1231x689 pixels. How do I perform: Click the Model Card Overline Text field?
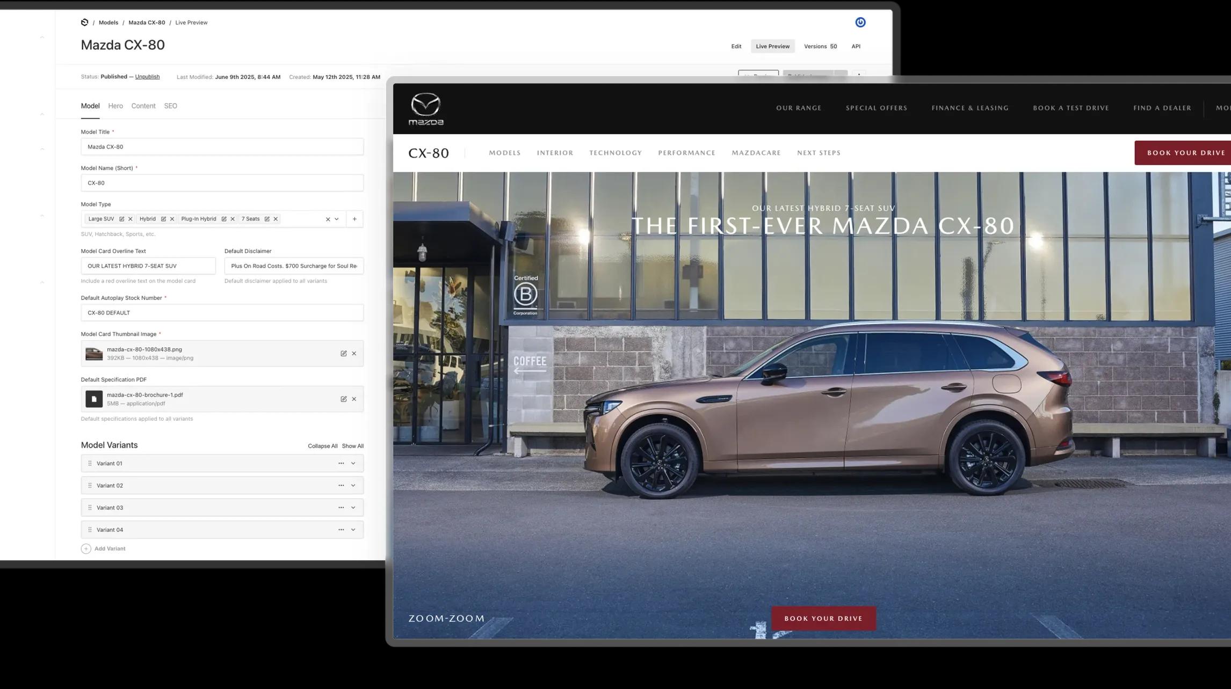[x=148, y=266]
